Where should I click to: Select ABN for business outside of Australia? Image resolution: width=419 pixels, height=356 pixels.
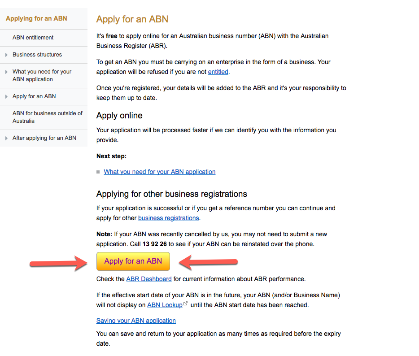47,117
